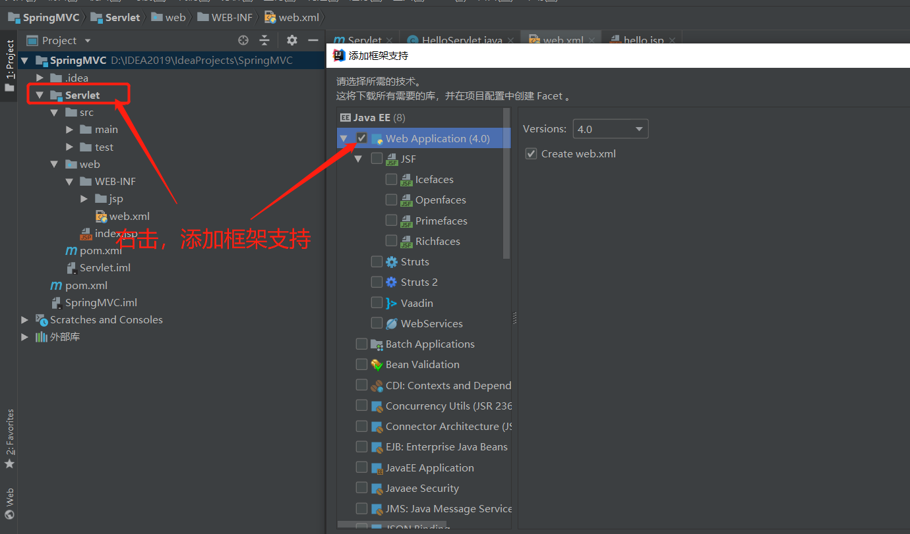
Task: Select web.xml file icon in project tree
Action: point(101,216)
